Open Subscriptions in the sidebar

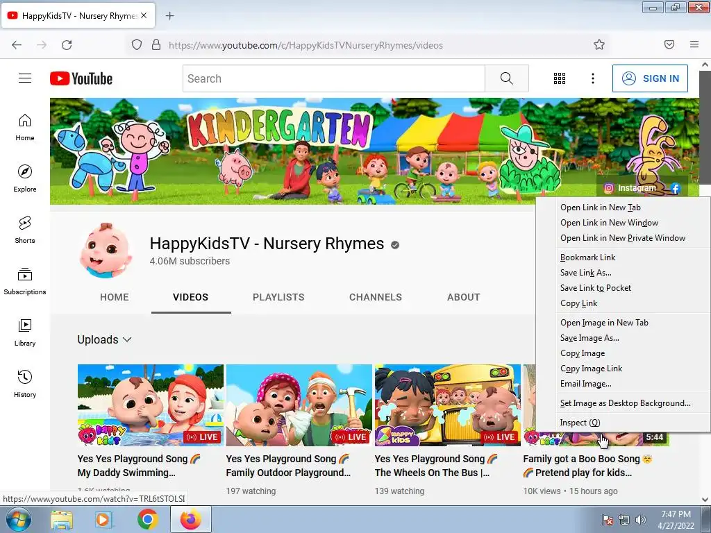pyautogui.click(x=25, y=281)
